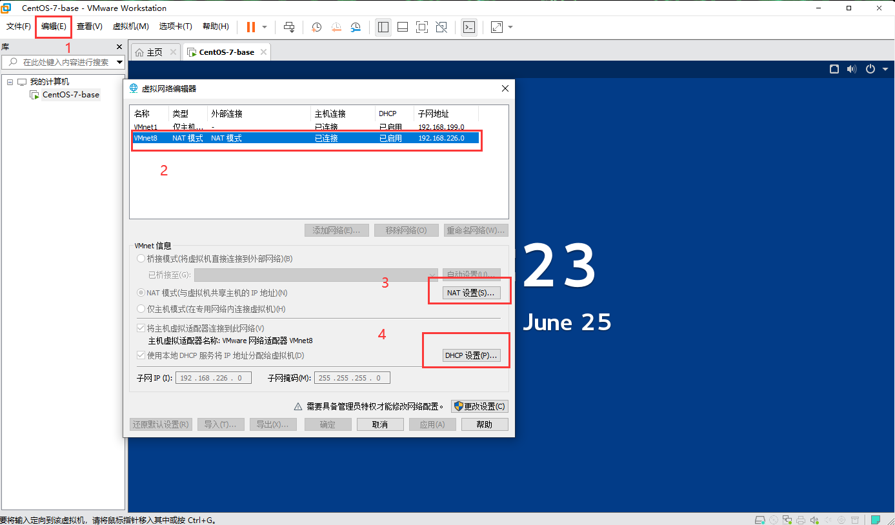
Task: Close the 主页 tab
Action: click(173, 52)
